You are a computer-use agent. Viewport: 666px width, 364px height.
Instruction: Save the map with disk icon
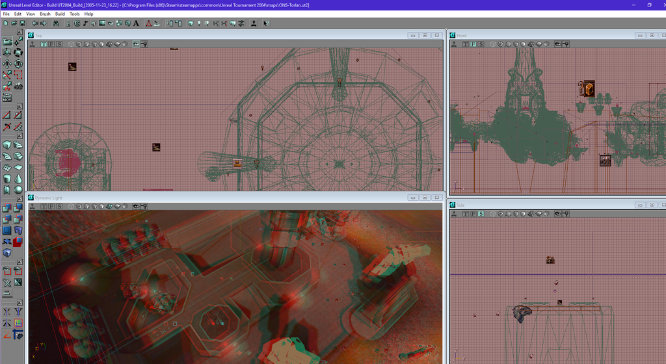[23, 23]
